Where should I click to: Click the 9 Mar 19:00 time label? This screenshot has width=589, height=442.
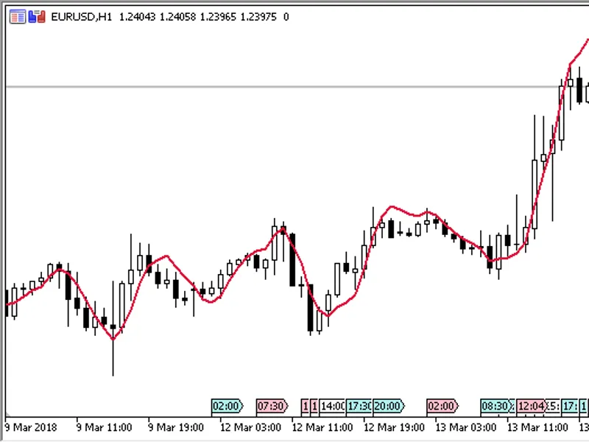[176, 427]
